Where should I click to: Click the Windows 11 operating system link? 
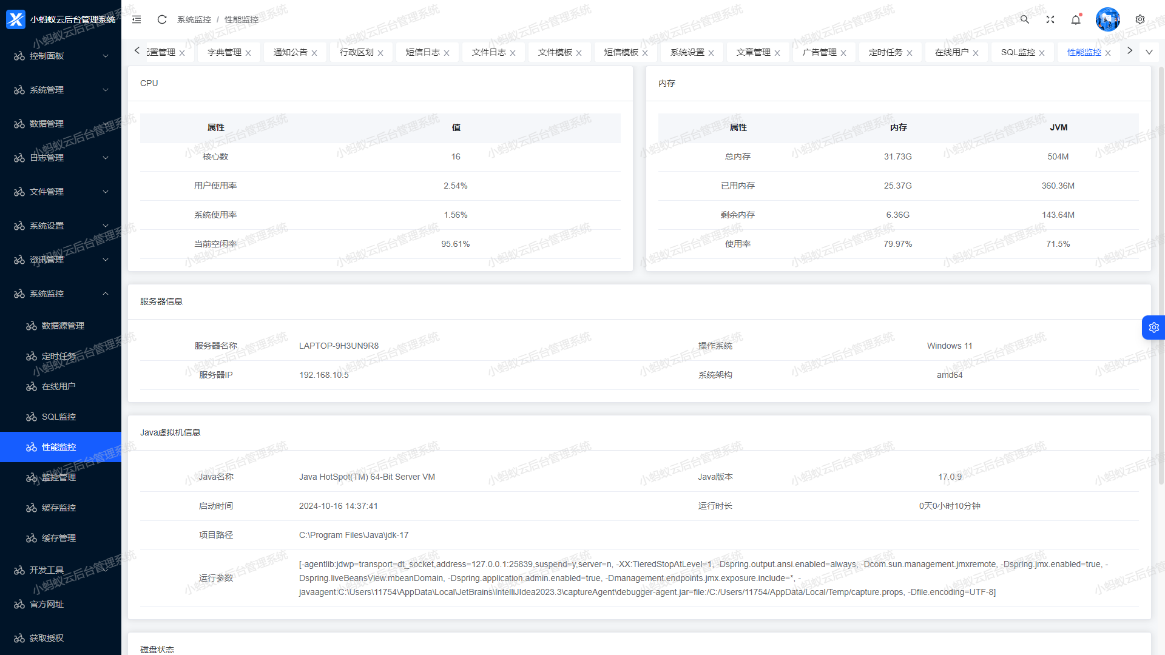click(x=948, y=346)
